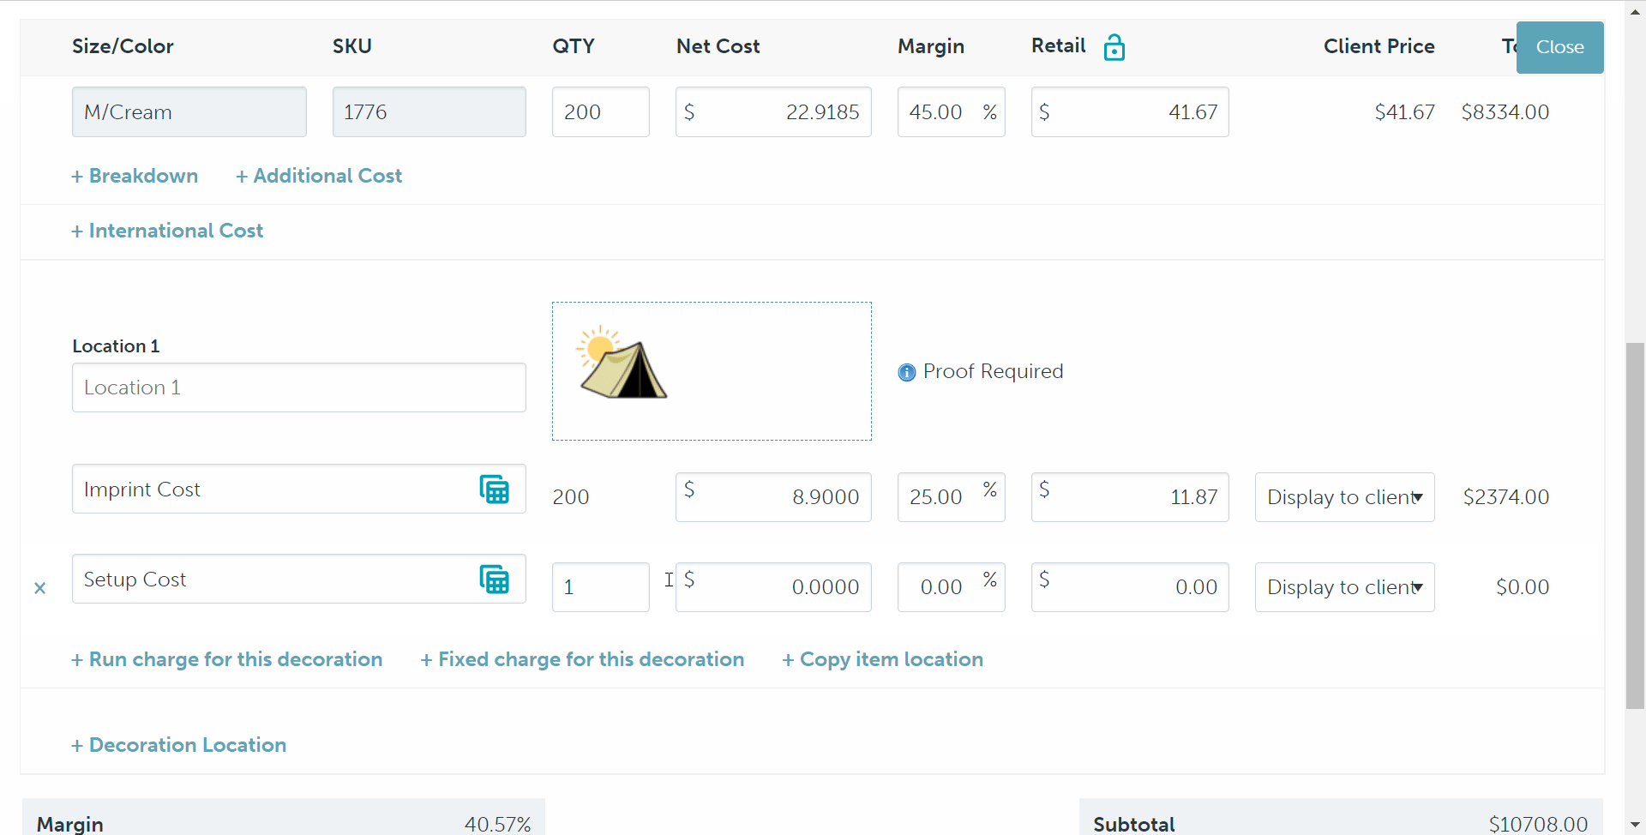Click the vertical scrollbar thumb
The width and height of the screenshot is (1646, 835).
pos(1635,525)
